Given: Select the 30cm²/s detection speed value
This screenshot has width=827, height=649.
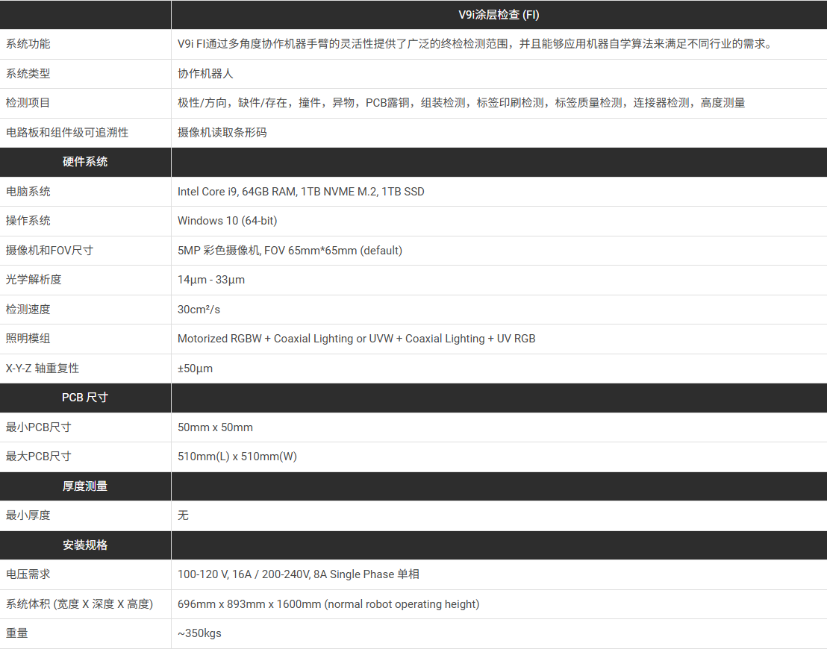Looking at the screenshot, I should [x=199, y=310].
